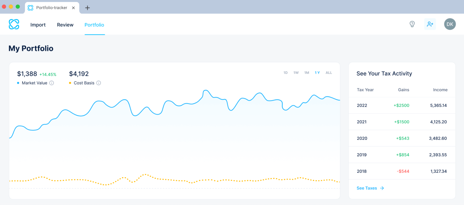
Task: Switch chart range to 1D
Action: coord(286,73)
